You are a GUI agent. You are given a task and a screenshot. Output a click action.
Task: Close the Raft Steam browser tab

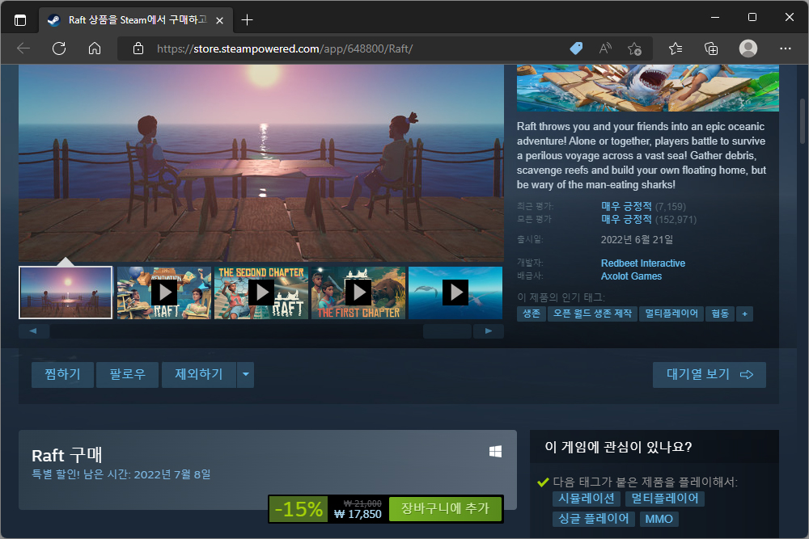click(x=219, y=21)
